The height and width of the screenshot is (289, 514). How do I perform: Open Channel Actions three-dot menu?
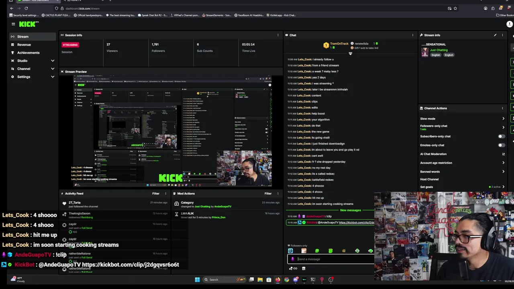click(x=502, y=108)
